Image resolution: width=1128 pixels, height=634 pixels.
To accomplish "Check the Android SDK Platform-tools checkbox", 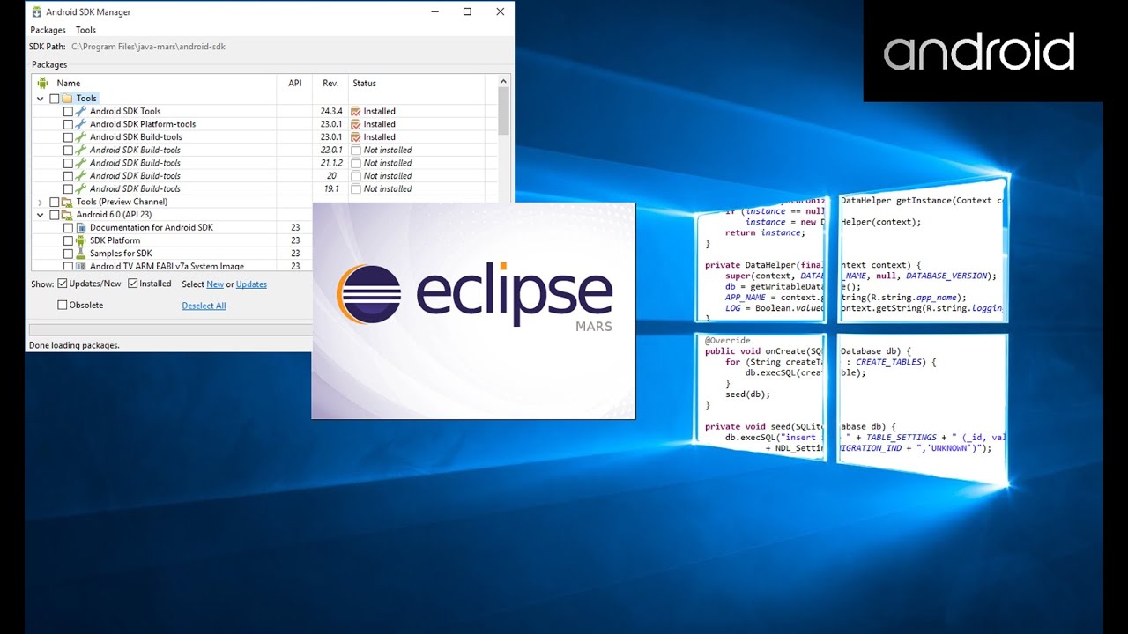I will (x=68, y=124).
